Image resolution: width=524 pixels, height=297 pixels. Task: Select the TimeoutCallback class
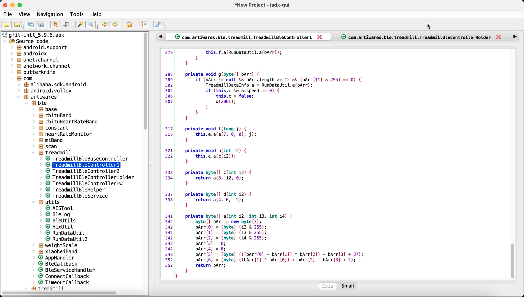point(67,282)
